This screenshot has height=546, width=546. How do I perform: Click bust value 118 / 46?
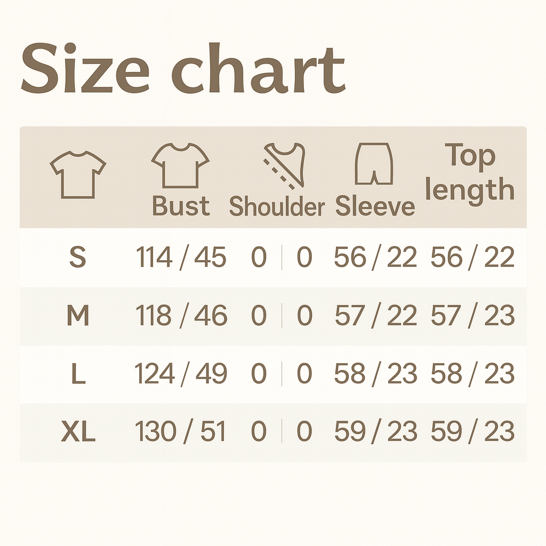pyautogui.click(x=181, y=316)
